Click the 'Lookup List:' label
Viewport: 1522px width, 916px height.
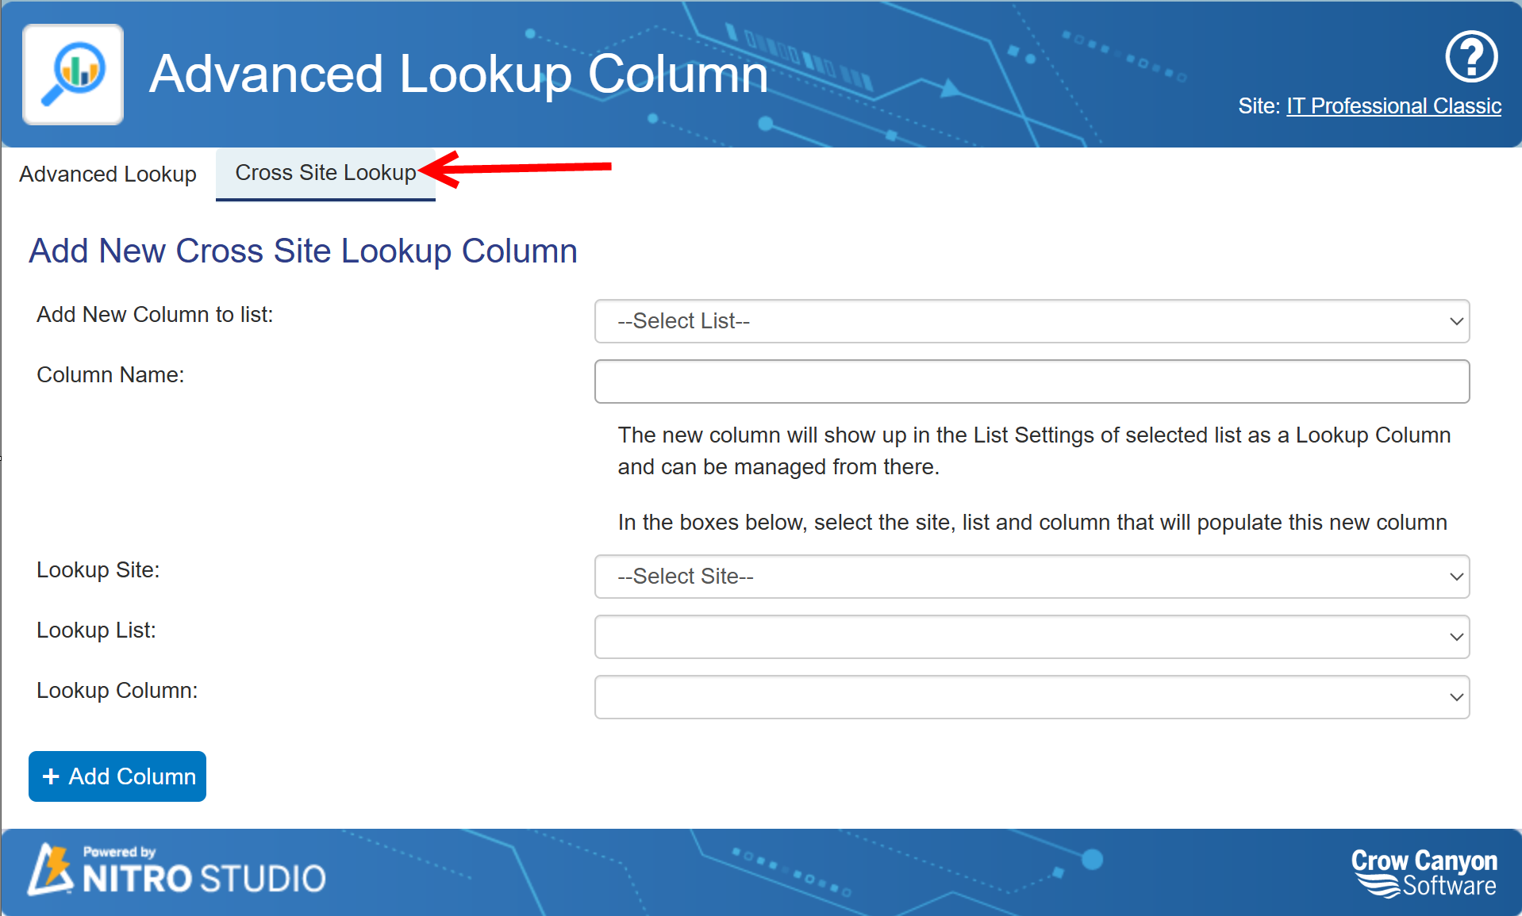(x=96, y=630)
